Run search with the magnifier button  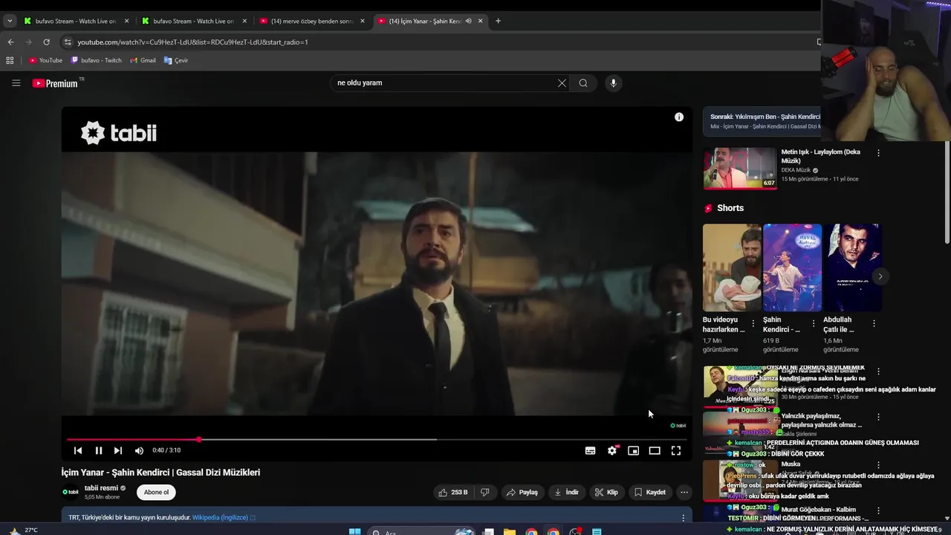click(583, 83)
